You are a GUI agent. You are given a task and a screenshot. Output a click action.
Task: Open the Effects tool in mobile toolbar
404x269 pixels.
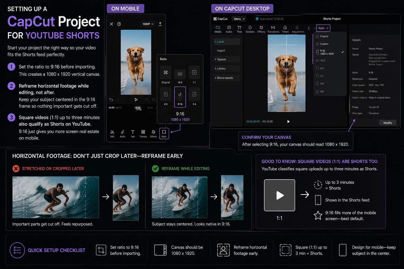click(154, 133)
